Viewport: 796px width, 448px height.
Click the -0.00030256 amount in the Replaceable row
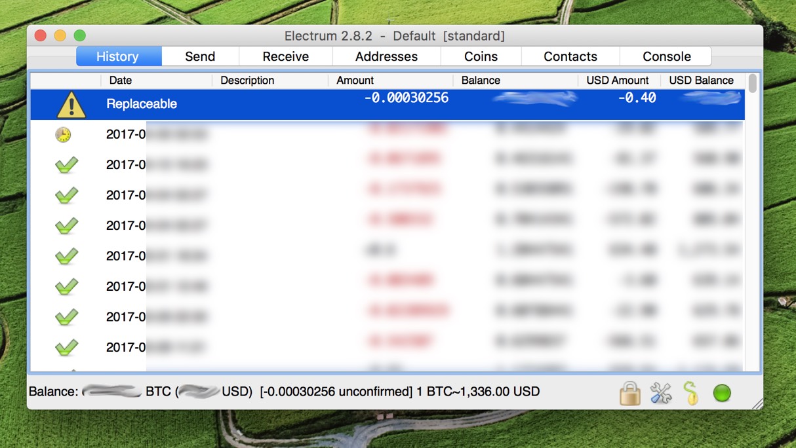[x=407, y=98]
